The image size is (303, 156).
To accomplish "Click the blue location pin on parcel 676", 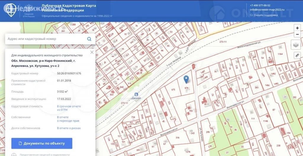I will tap(186, 79).
